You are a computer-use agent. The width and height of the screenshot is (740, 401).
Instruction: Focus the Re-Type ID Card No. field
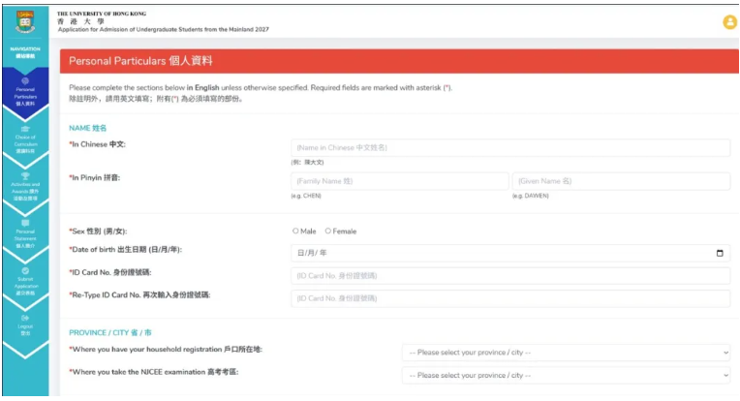point(510,298)
